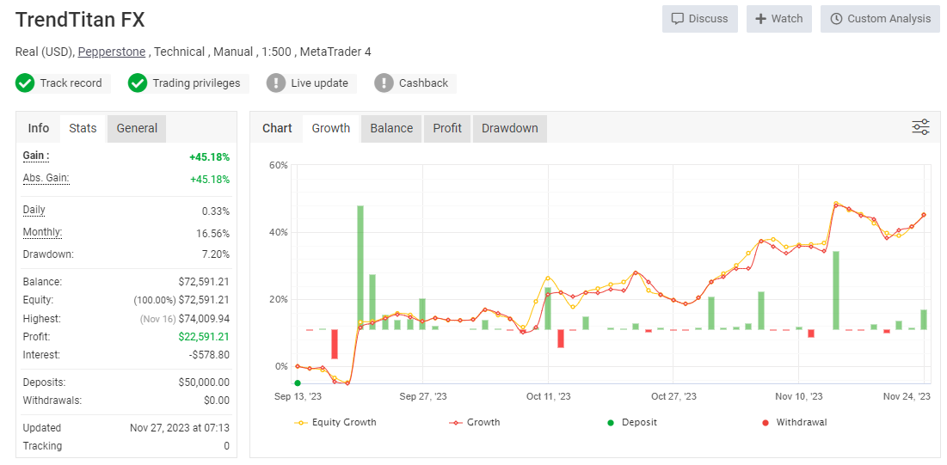Viewport: 947px width, 465px height.
Task: Open the Pepperstone broker link
Action: point(112,52)
